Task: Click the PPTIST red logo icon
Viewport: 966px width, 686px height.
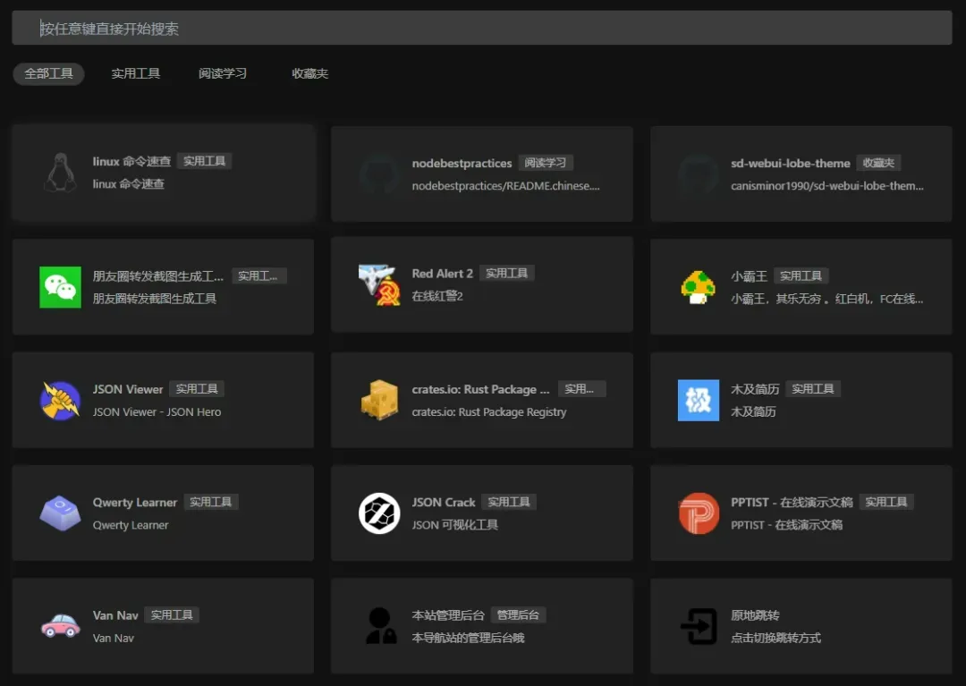Action: click(699, 512)
